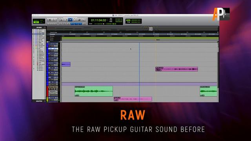Select the pink clip in the upper track
Image resolution: width=251 pixels, height=141 pixels.
click(176, 69)
